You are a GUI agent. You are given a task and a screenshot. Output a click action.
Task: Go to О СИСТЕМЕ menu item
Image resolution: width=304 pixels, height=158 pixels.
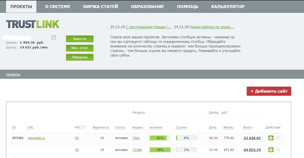58,7
